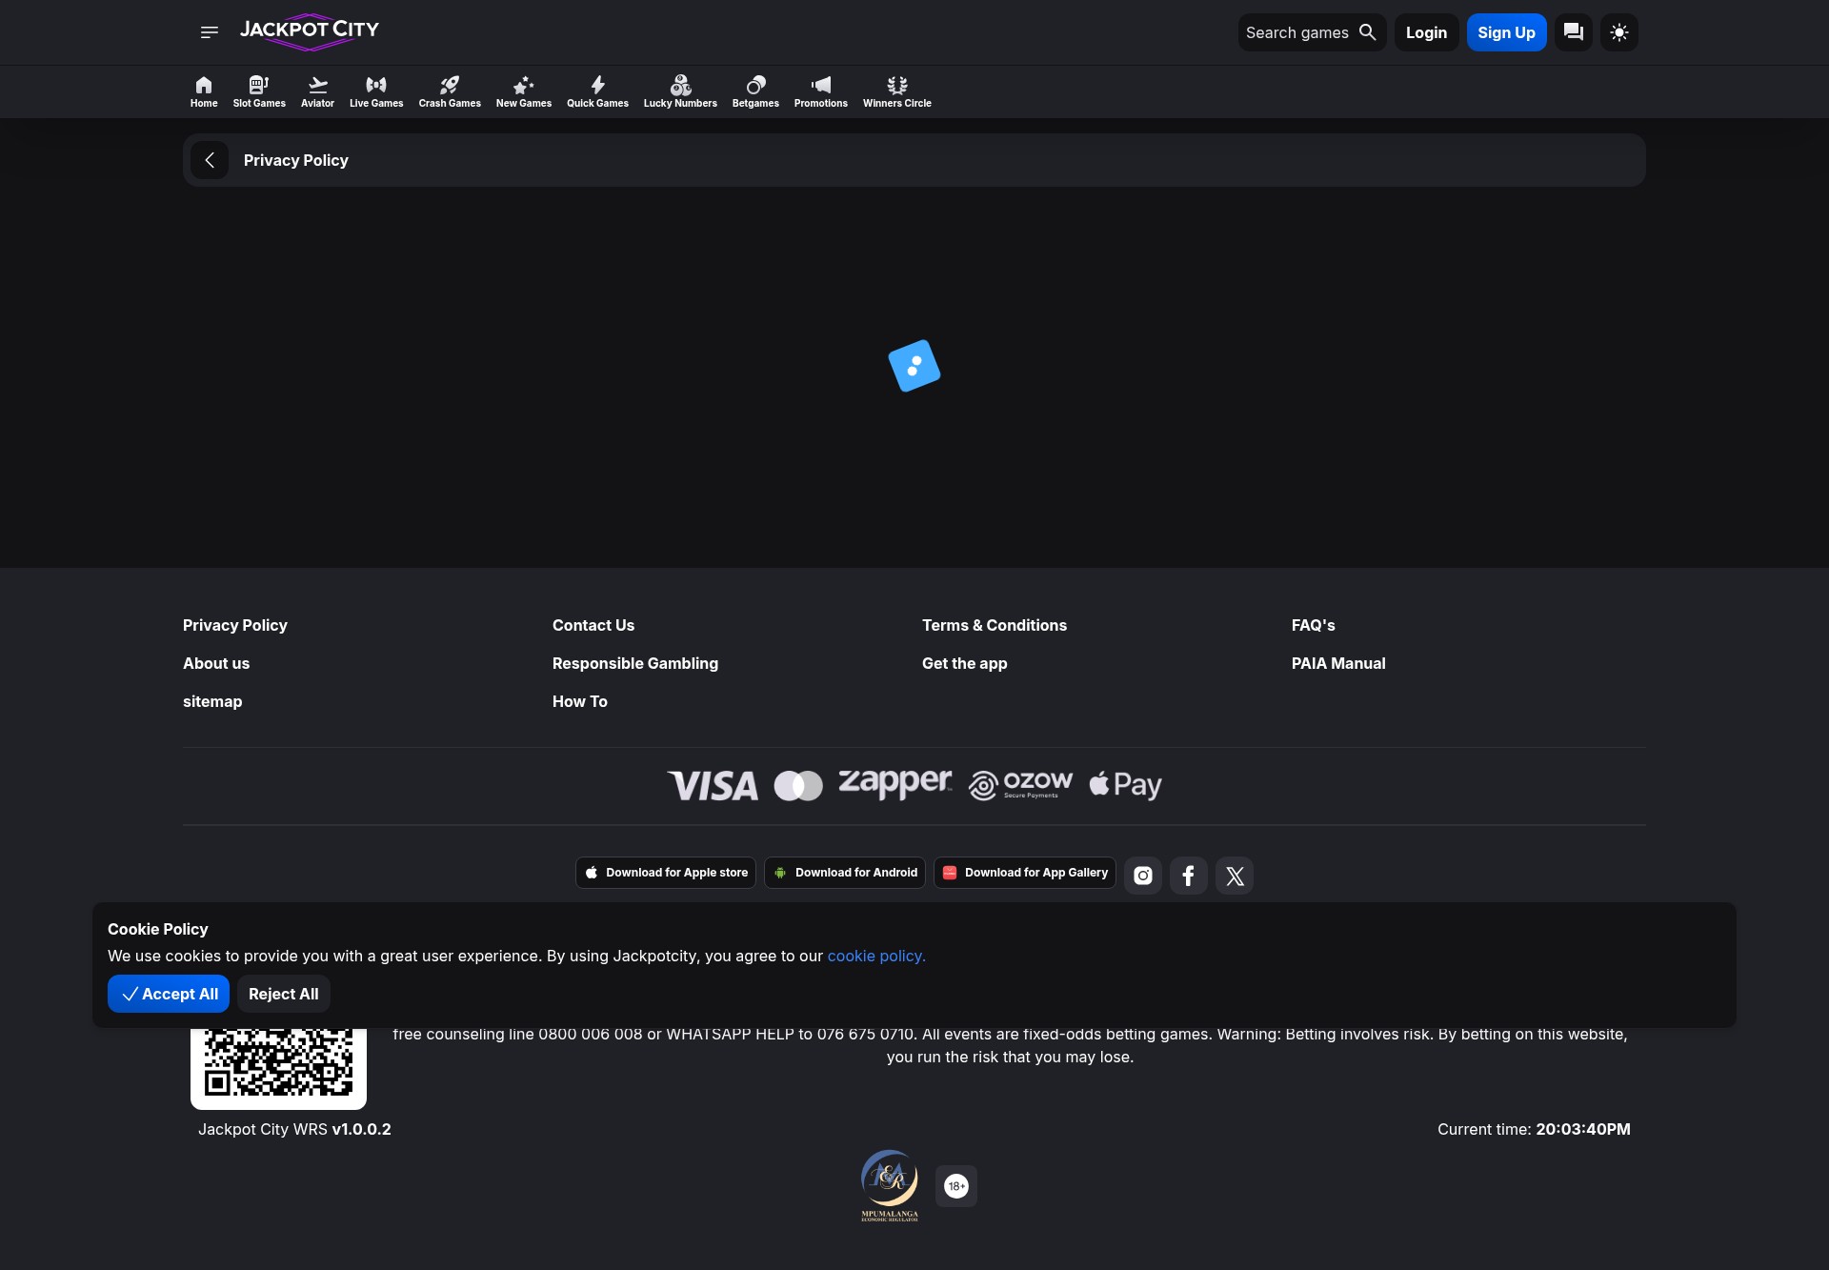
Task: Open Promotions page
Action: 821,91
